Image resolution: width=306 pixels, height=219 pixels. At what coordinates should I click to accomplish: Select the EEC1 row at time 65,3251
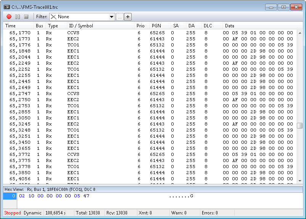pyautogui.click(x=150, y=136)
